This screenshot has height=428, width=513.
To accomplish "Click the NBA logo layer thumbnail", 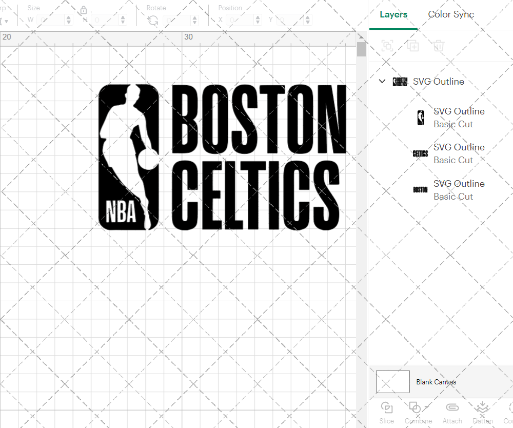I will tap(421, 117).
